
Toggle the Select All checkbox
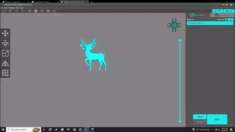point(226,19)
